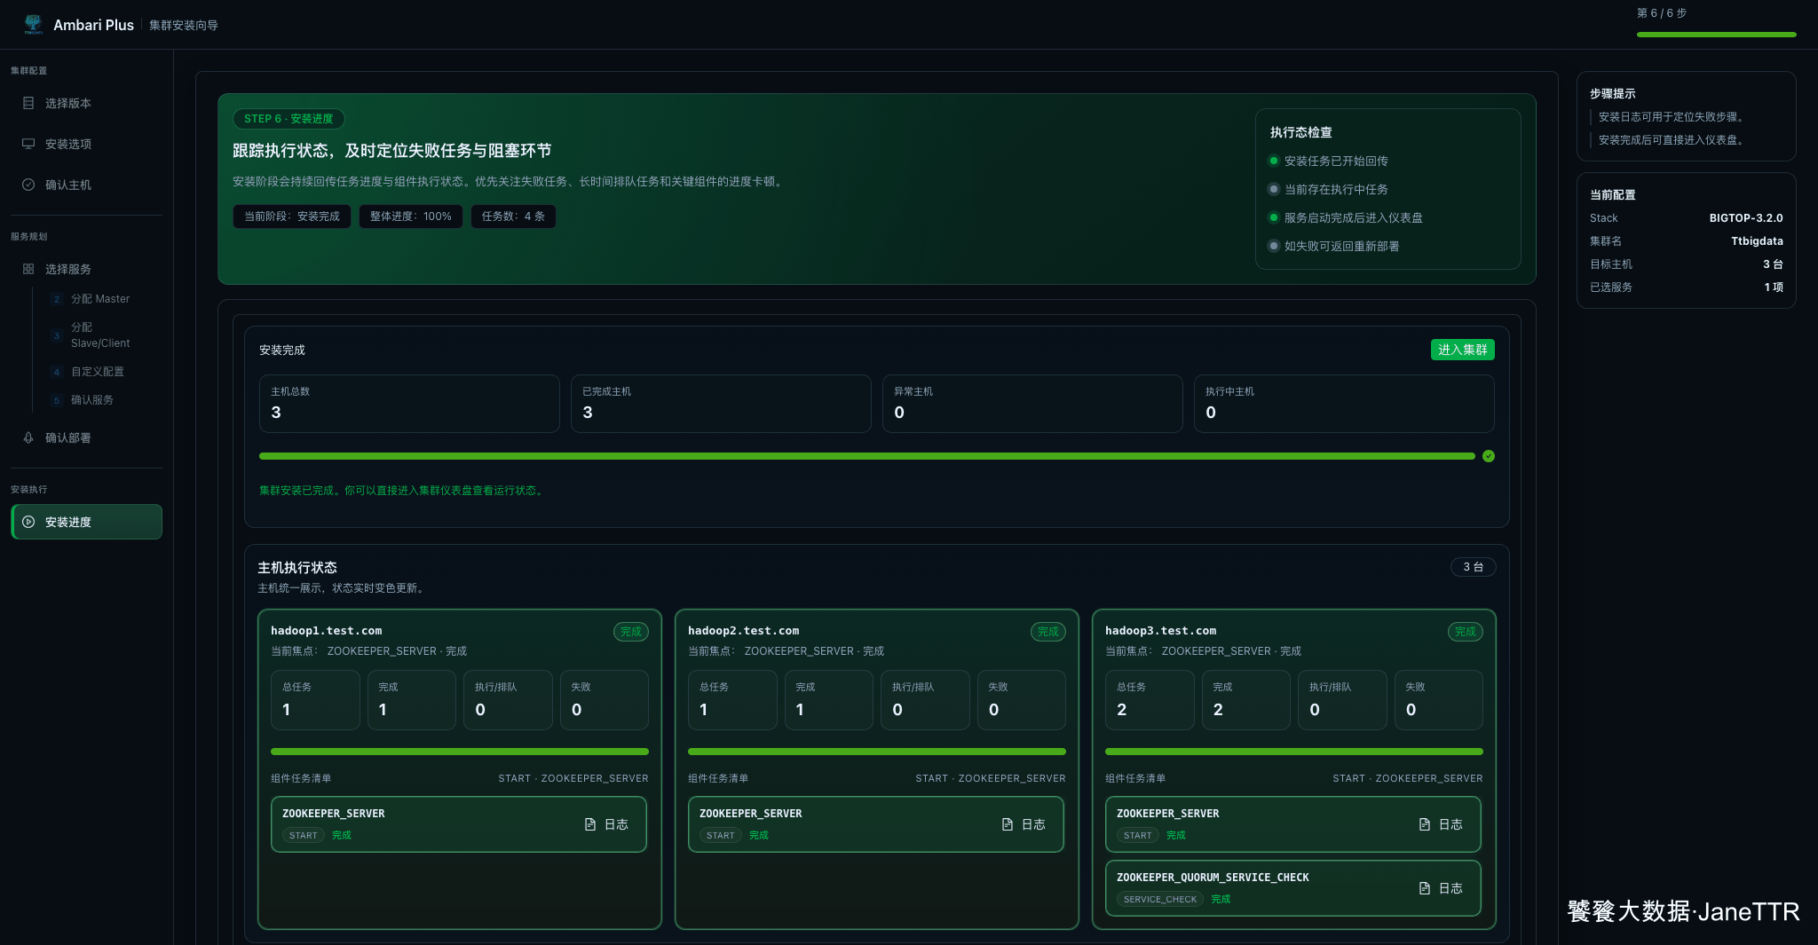The height and width of the screenshot is (945, 1818).
Task: Click the Ttbigdata cluster name value
Action: [x=1757, y=241]
